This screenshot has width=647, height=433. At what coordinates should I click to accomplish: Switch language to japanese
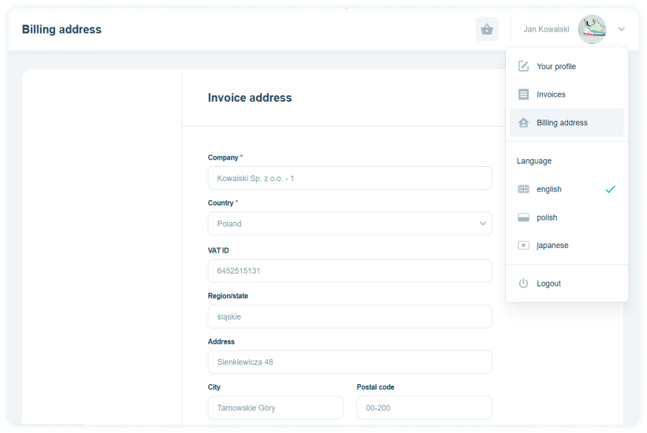[567, 246]
